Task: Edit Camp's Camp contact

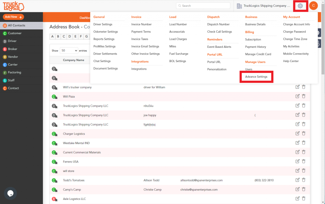Action: pos(297,189)
